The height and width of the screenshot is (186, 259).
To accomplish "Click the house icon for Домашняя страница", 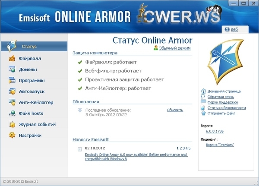I will 203,91.
